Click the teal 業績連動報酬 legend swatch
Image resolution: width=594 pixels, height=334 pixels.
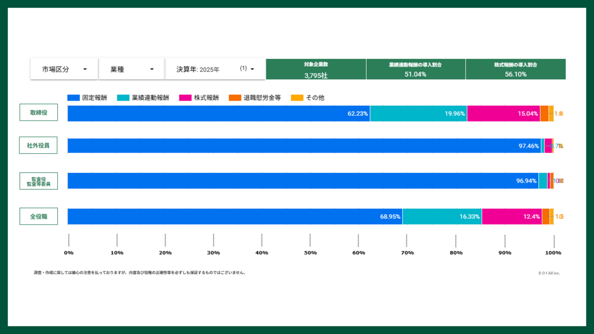point(123,98)
